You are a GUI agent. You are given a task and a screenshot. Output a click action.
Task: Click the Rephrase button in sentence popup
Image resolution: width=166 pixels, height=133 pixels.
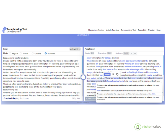(107, 75)
